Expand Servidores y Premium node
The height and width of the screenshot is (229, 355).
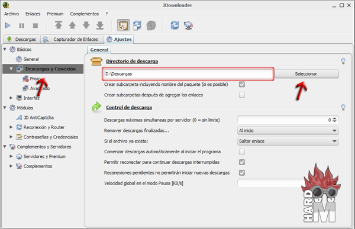tap(11, 156)
